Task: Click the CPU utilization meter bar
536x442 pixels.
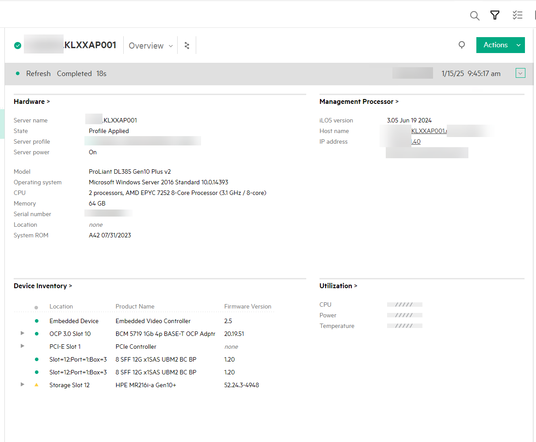Action: (404, 304)
